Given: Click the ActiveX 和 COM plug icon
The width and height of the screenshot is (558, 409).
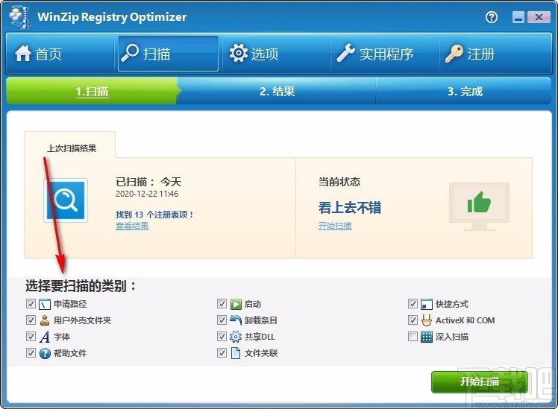Looking at the screenshot, I should click(426, 320).
